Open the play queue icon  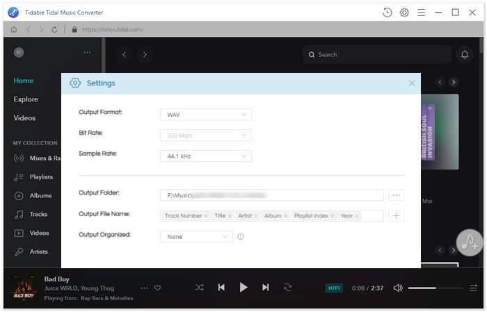pyautogui.click(x=473, y=288)
